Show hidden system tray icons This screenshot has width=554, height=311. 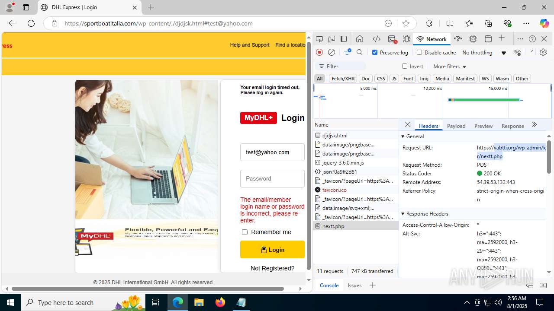point(467,302)
